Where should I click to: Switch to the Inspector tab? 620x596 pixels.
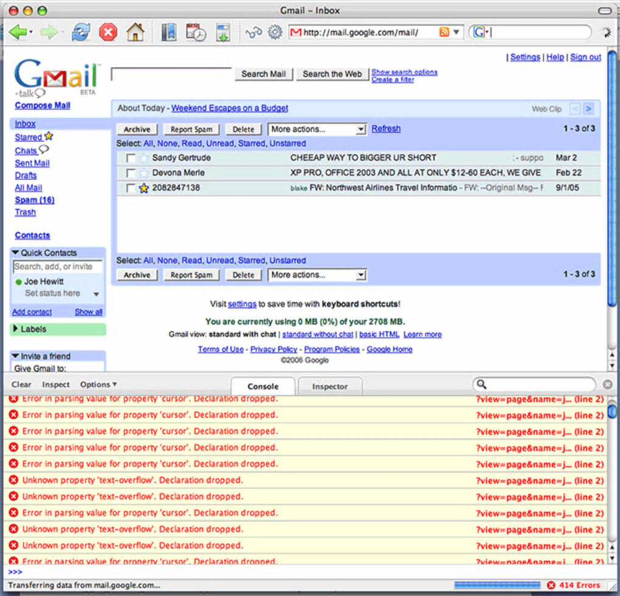330,386
